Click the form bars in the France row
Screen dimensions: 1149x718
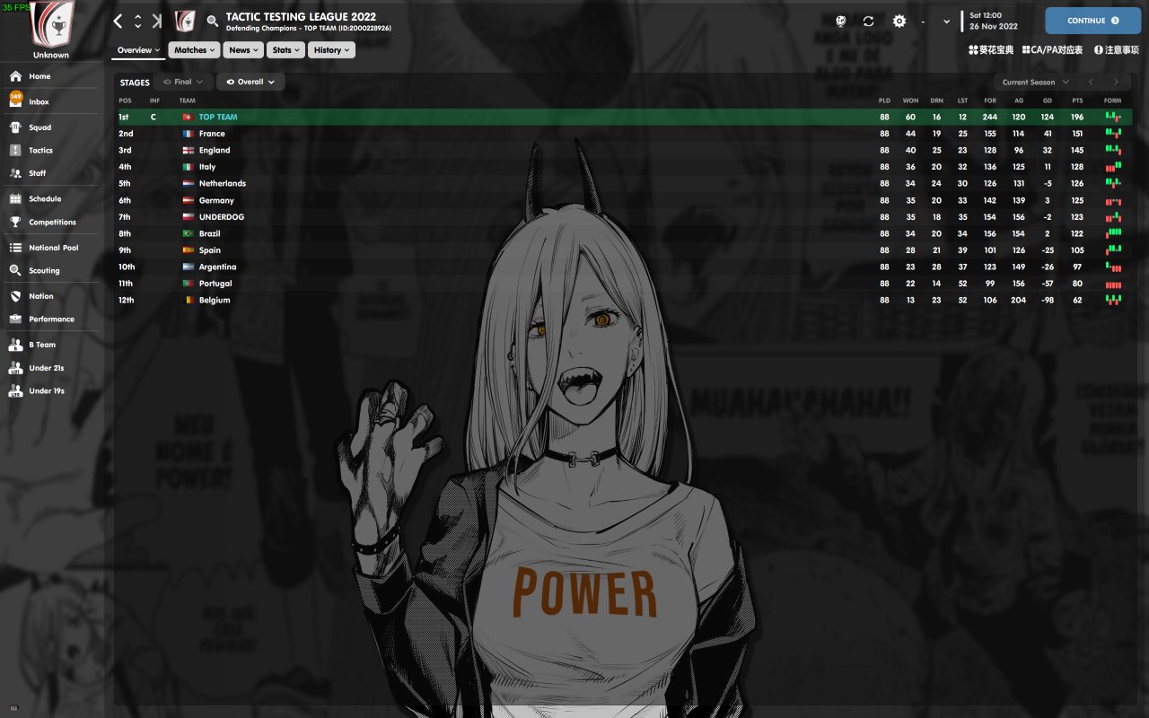coord(1113,134)
